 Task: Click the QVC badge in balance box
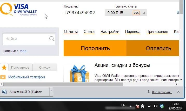point(136,13)
